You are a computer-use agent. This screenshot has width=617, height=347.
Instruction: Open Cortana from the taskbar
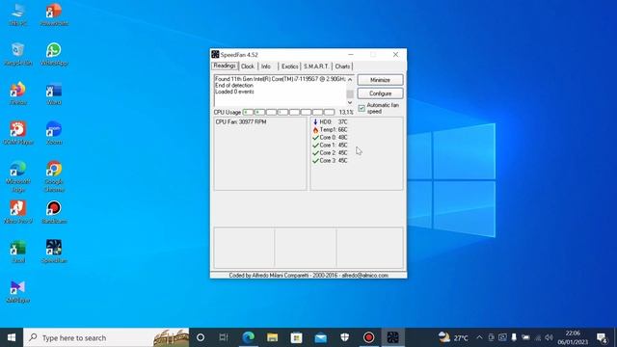pyautogui.click(x=201, y=337)
